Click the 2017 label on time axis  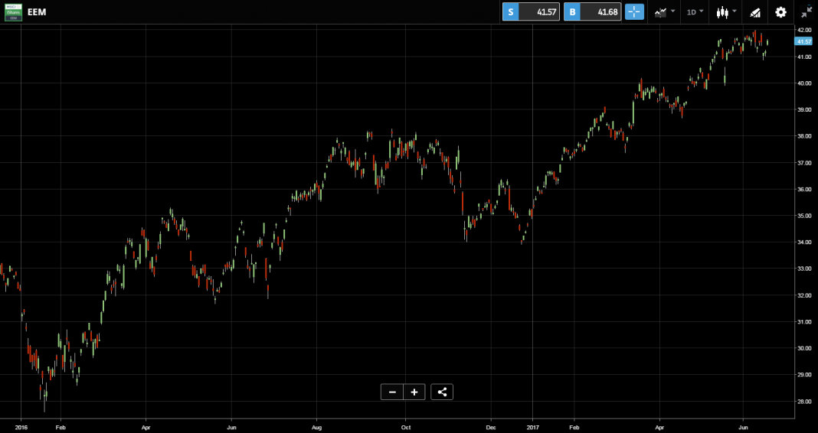(x=532, y=428)
